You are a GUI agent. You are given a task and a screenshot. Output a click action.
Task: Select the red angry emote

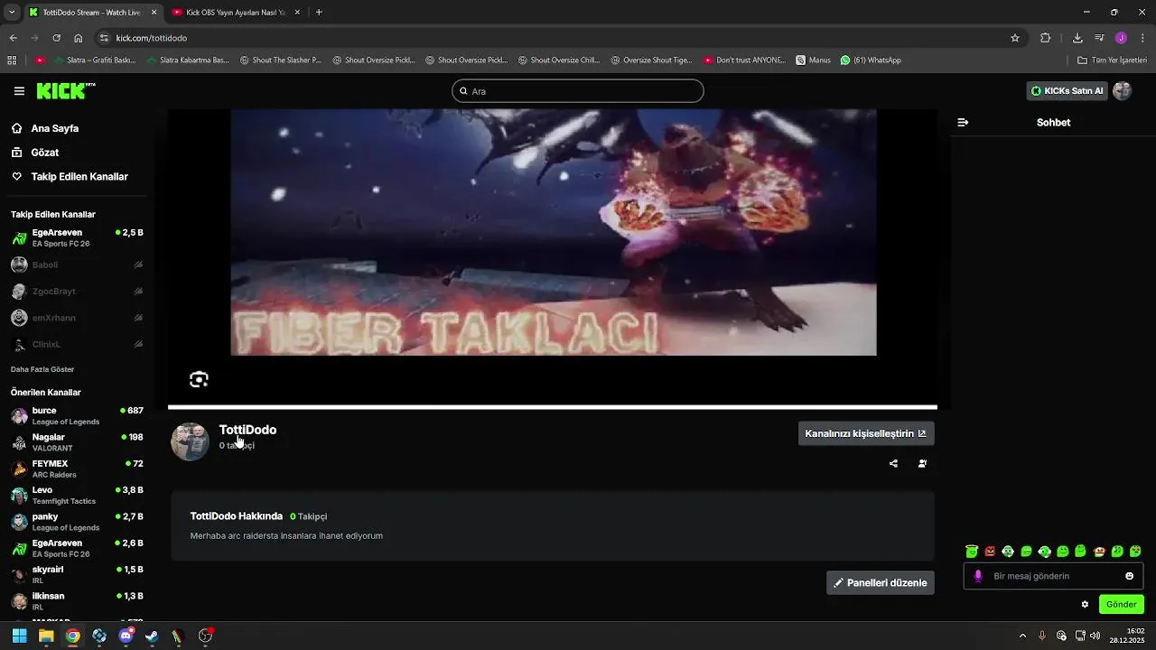pyautogui.click(x=990, y=552)
